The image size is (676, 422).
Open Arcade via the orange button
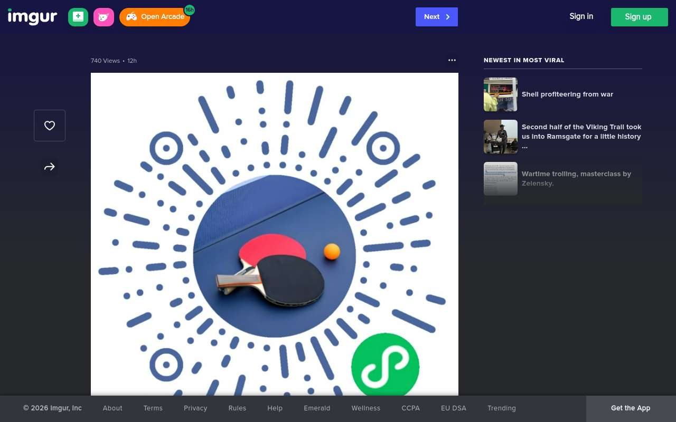(155, 17)
